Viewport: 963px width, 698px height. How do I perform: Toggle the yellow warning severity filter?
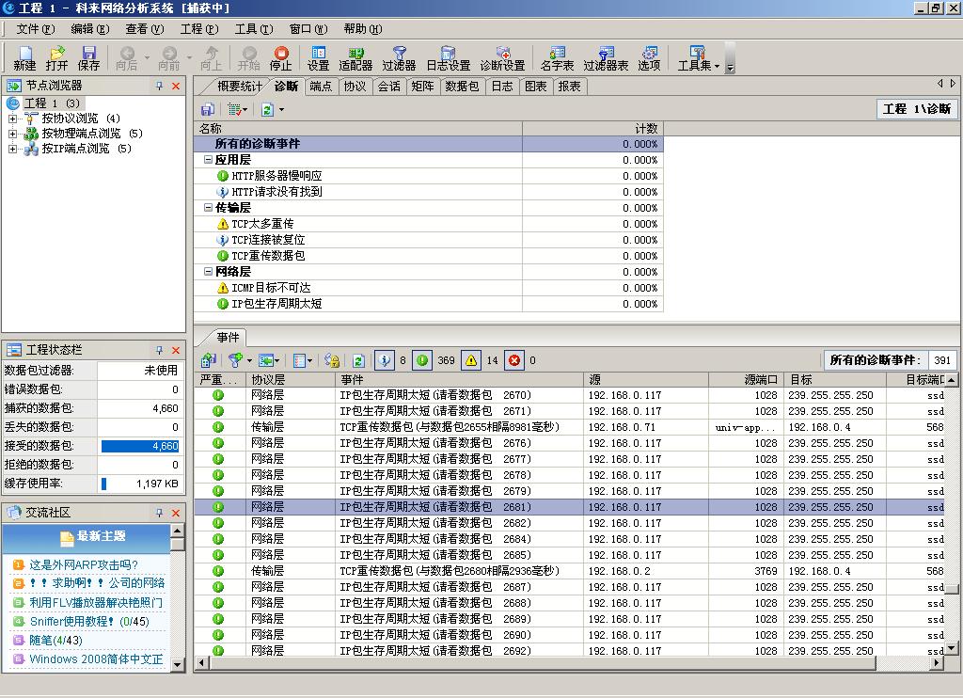point(471,360)
